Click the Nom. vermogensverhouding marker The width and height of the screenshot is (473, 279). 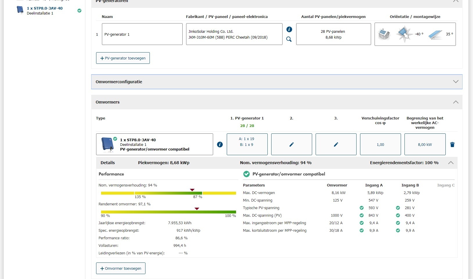192,190
